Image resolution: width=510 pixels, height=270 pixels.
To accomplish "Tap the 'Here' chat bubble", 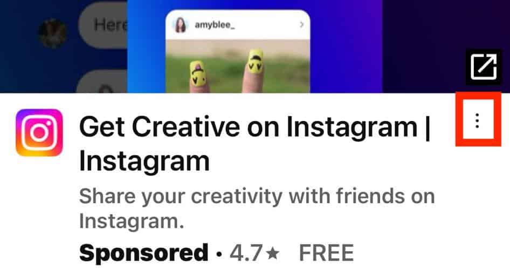I will tap(104, 25).
